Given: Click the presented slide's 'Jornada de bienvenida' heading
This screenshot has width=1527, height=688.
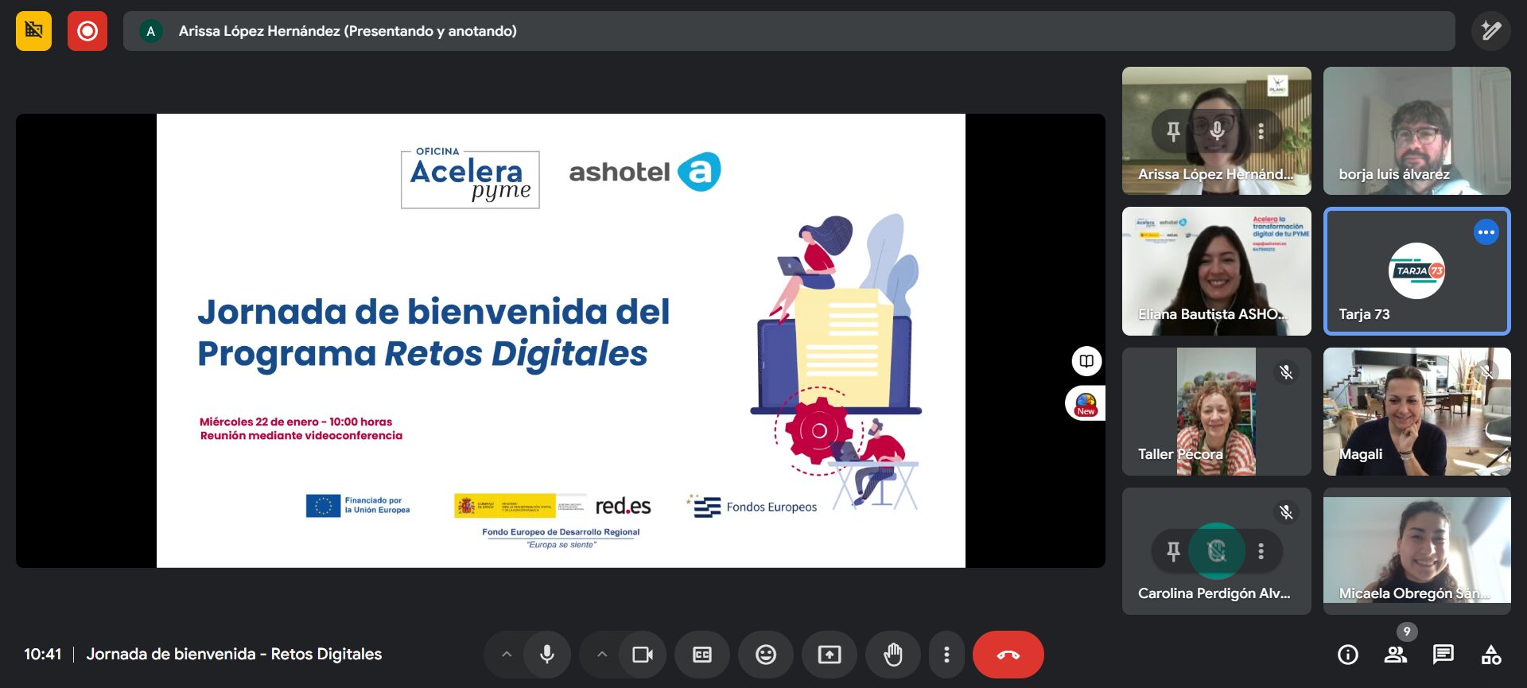Looking at the screenshot, I should pos(433,332).
